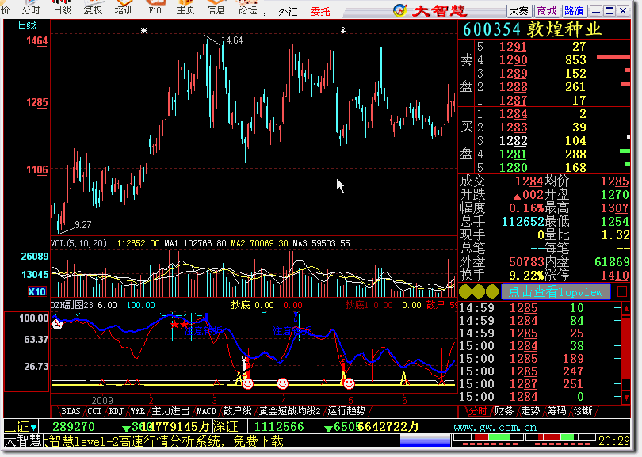This screenshot has width=642, height=457.
Task: Switch to the 财务 finance tab
Action: pos(504,411)
